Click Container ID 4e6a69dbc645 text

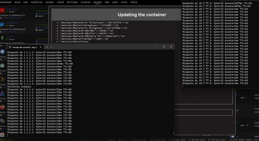[13, 29]
